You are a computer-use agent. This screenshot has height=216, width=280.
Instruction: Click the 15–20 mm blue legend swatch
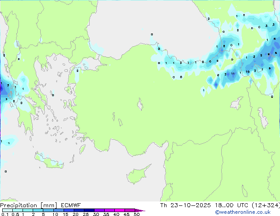click(x=68, y=210)
